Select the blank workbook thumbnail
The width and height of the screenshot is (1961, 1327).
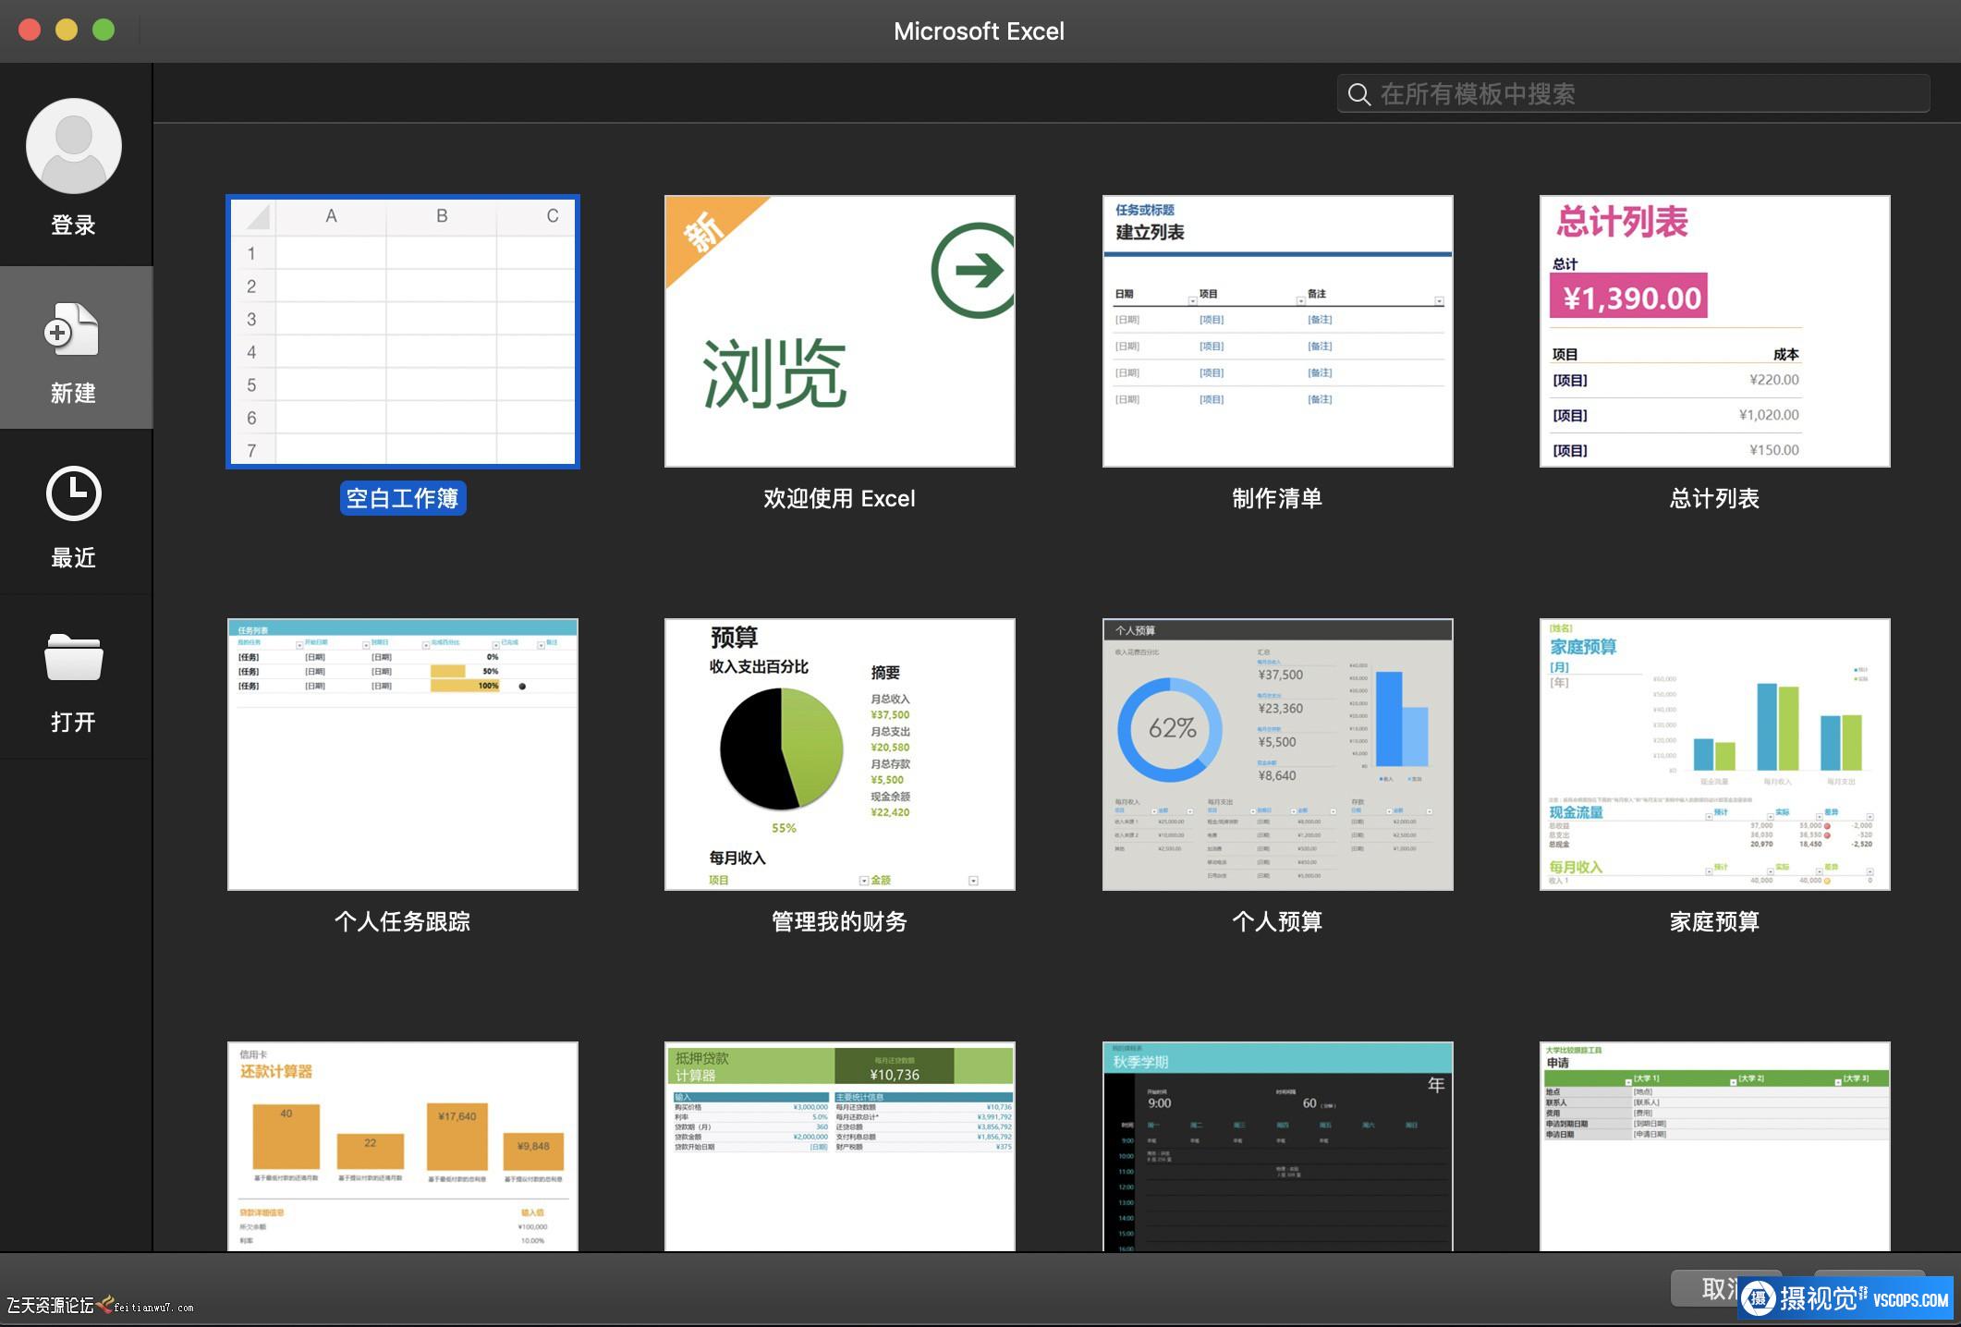[403, 332]
